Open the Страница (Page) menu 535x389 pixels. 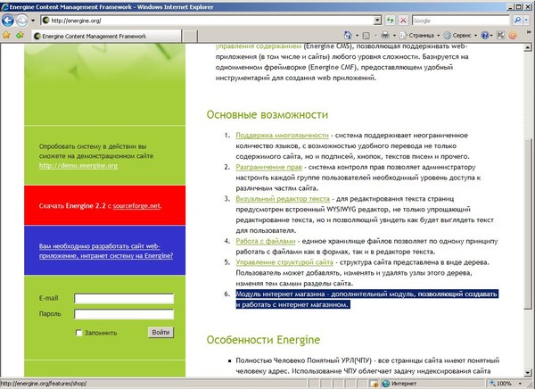[419, 35]
